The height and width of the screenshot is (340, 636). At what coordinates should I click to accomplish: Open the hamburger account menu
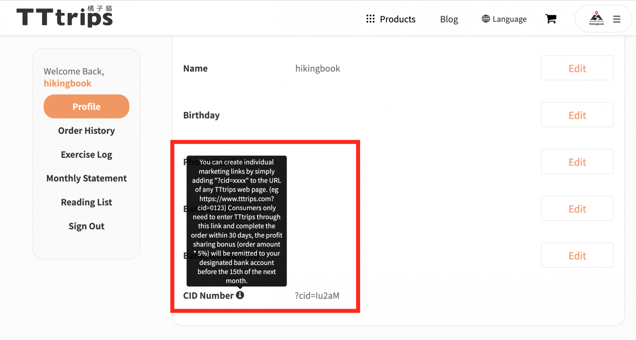pos(617,19)
